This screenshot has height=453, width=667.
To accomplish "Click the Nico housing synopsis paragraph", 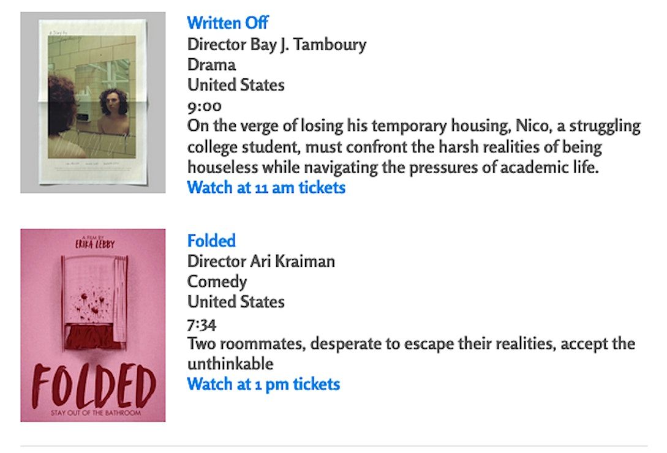I will pyautogui.click(x=413, y=147).
